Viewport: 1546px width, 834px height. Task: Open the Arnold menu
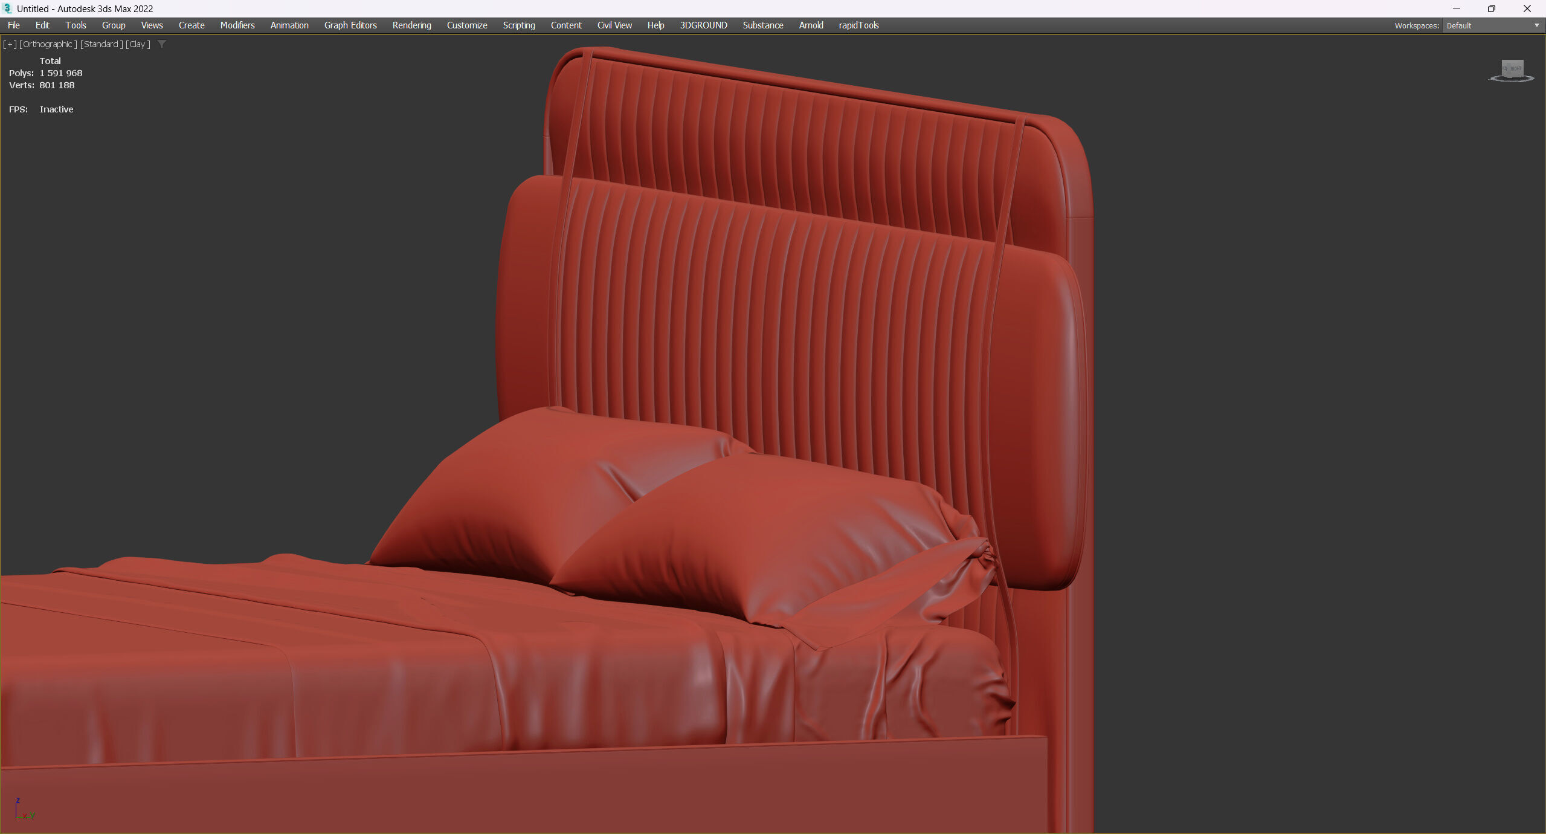tap(811, 25)
